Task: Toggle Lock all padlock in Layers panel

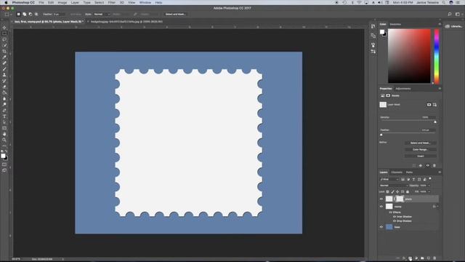Action: point(408,192)
